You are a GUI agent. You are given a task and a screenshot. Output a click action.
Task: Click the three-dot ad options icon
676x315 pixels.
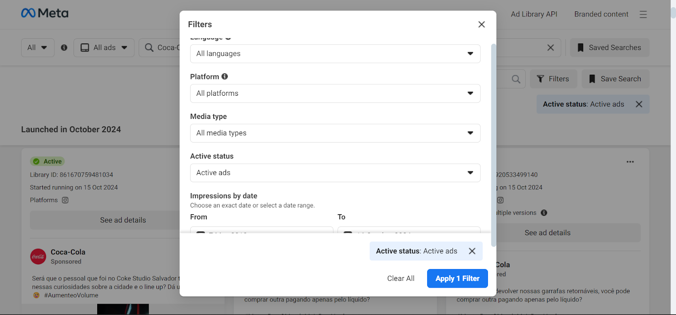(630, 162)
